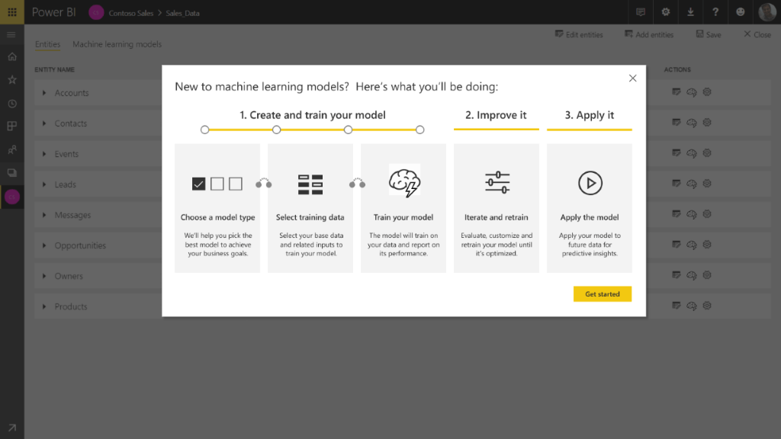Open the Recent clock icon in the sidebar
Viewport: 781px width, 439px height.
point(11,102)
